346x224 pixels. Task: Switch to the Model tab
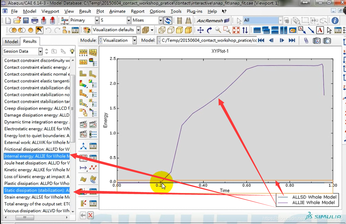click(x=12, y=42)
